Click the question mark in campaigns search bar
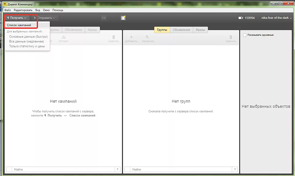The width and height of the screenshot is (295, 176). tap(117, 169)
